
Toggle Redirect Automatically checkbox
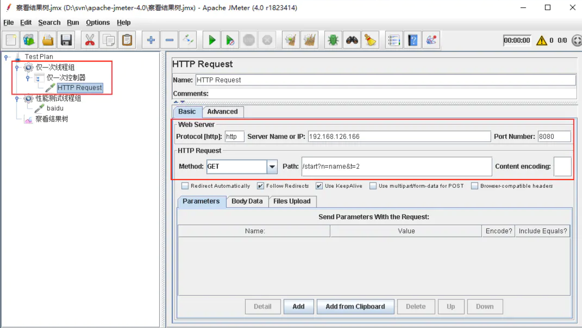(x=185, y=186)
